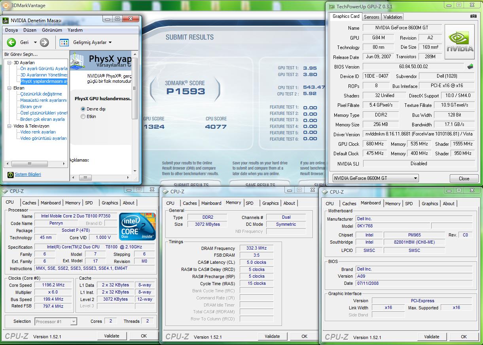Open About tab in CPU-Z CPU window
Viewport: 483px width, 345px height.
pyautogui.click(x=129, y=203)
